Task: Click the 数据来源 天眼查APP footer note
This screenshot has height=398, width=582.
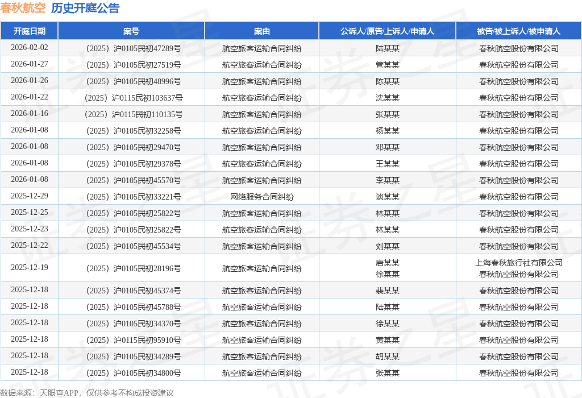Action: (x=87, y=393)
